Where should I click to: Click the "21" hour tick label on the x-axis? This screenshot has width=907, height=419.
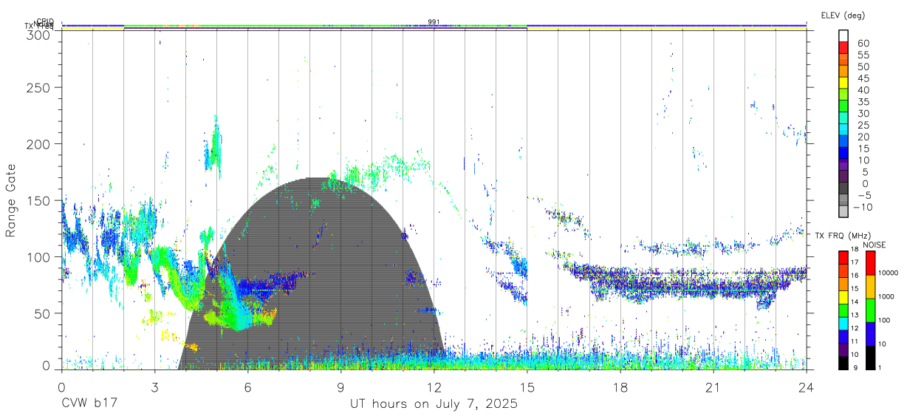click(x=713, y=387)
